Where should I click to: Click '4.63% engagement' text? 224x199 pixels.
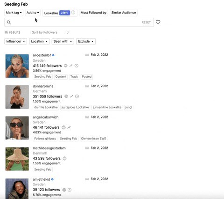[x=47, y=133]
